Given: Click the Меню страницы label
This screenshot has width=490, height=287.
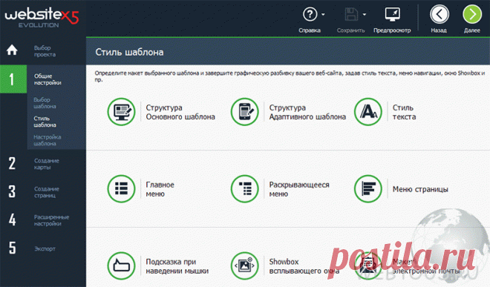Looking at the screenshot, I should [420, 189].
